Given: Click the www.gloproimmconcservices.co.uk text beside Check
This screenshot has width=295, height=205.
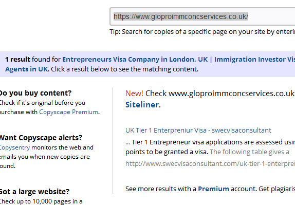Looking at the screenshot, I should tap(231, 94).
